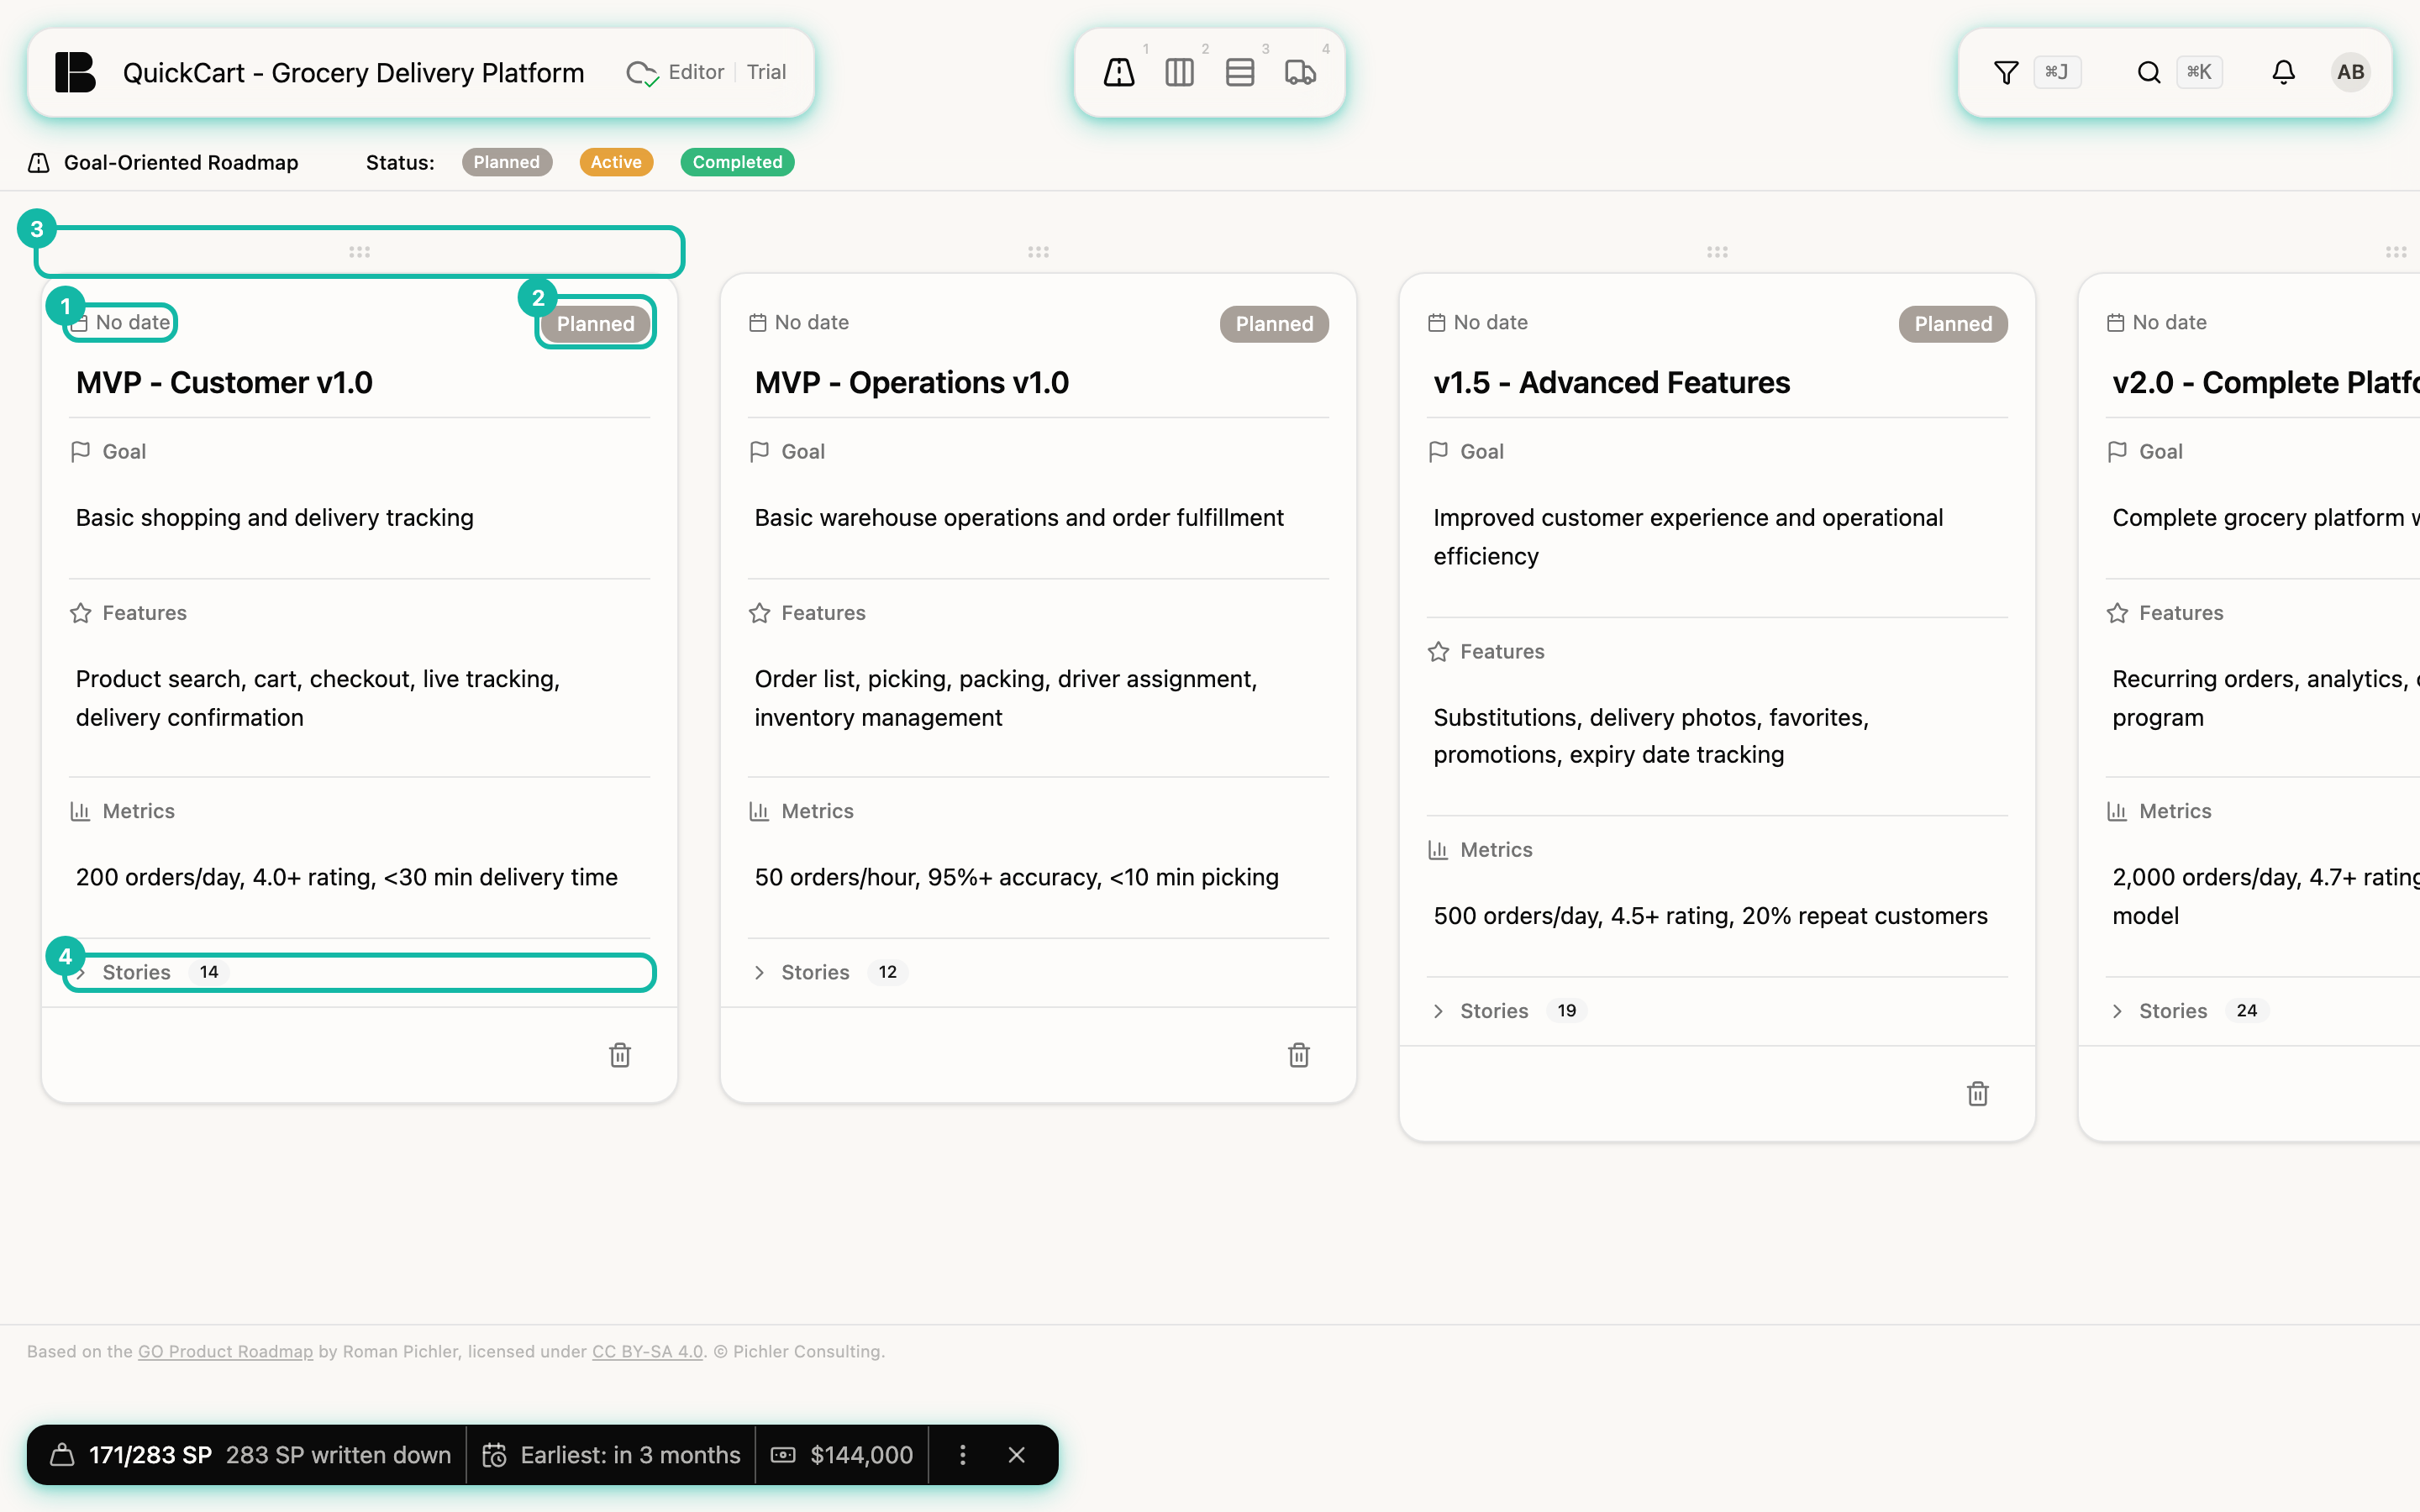This screenshot has height=1512, width=2420.
Task: Click the filter funnel icon
Action: pos(2006,72)
